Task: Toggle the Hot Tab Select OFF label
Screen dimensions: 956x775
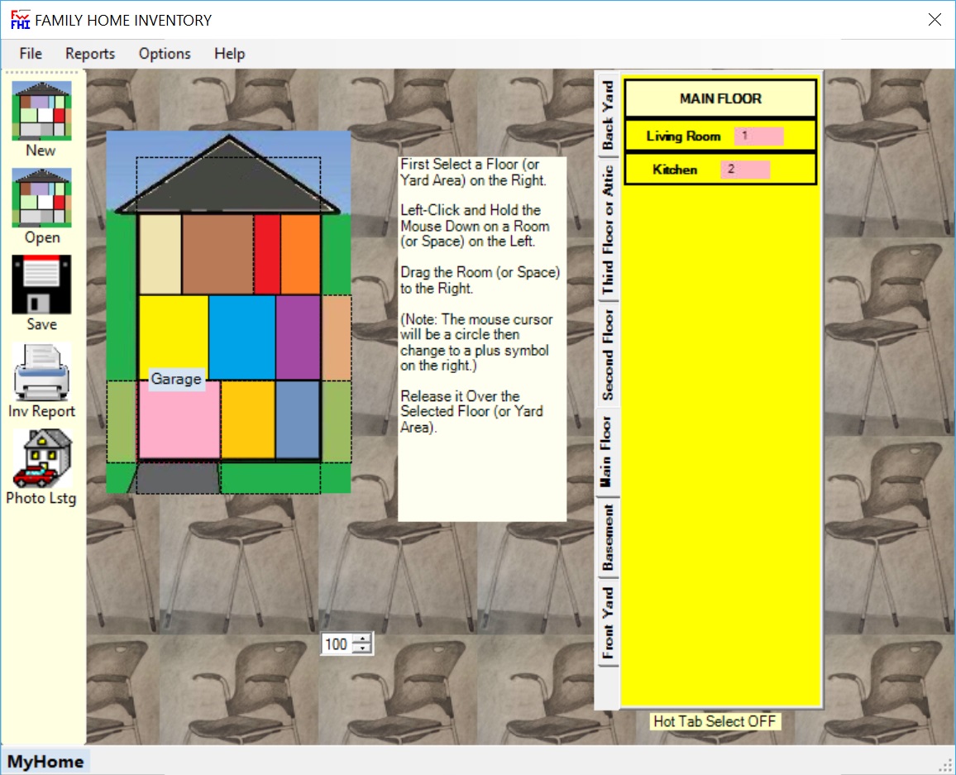Action: [715, 721]
